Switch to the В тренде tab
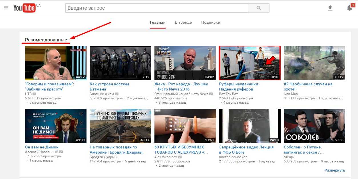358x179 pixels. click(183, 23)
